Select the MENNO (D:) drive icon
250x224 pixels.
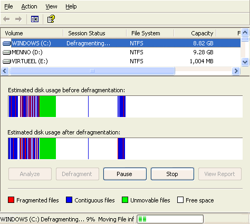7,52
